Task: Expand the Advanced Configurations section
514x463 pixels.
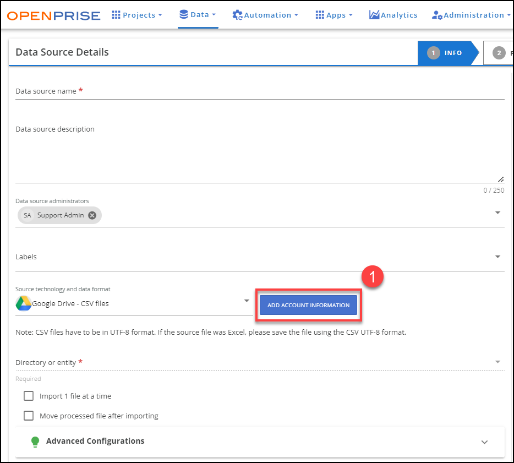Action: [x=484, y=442]
